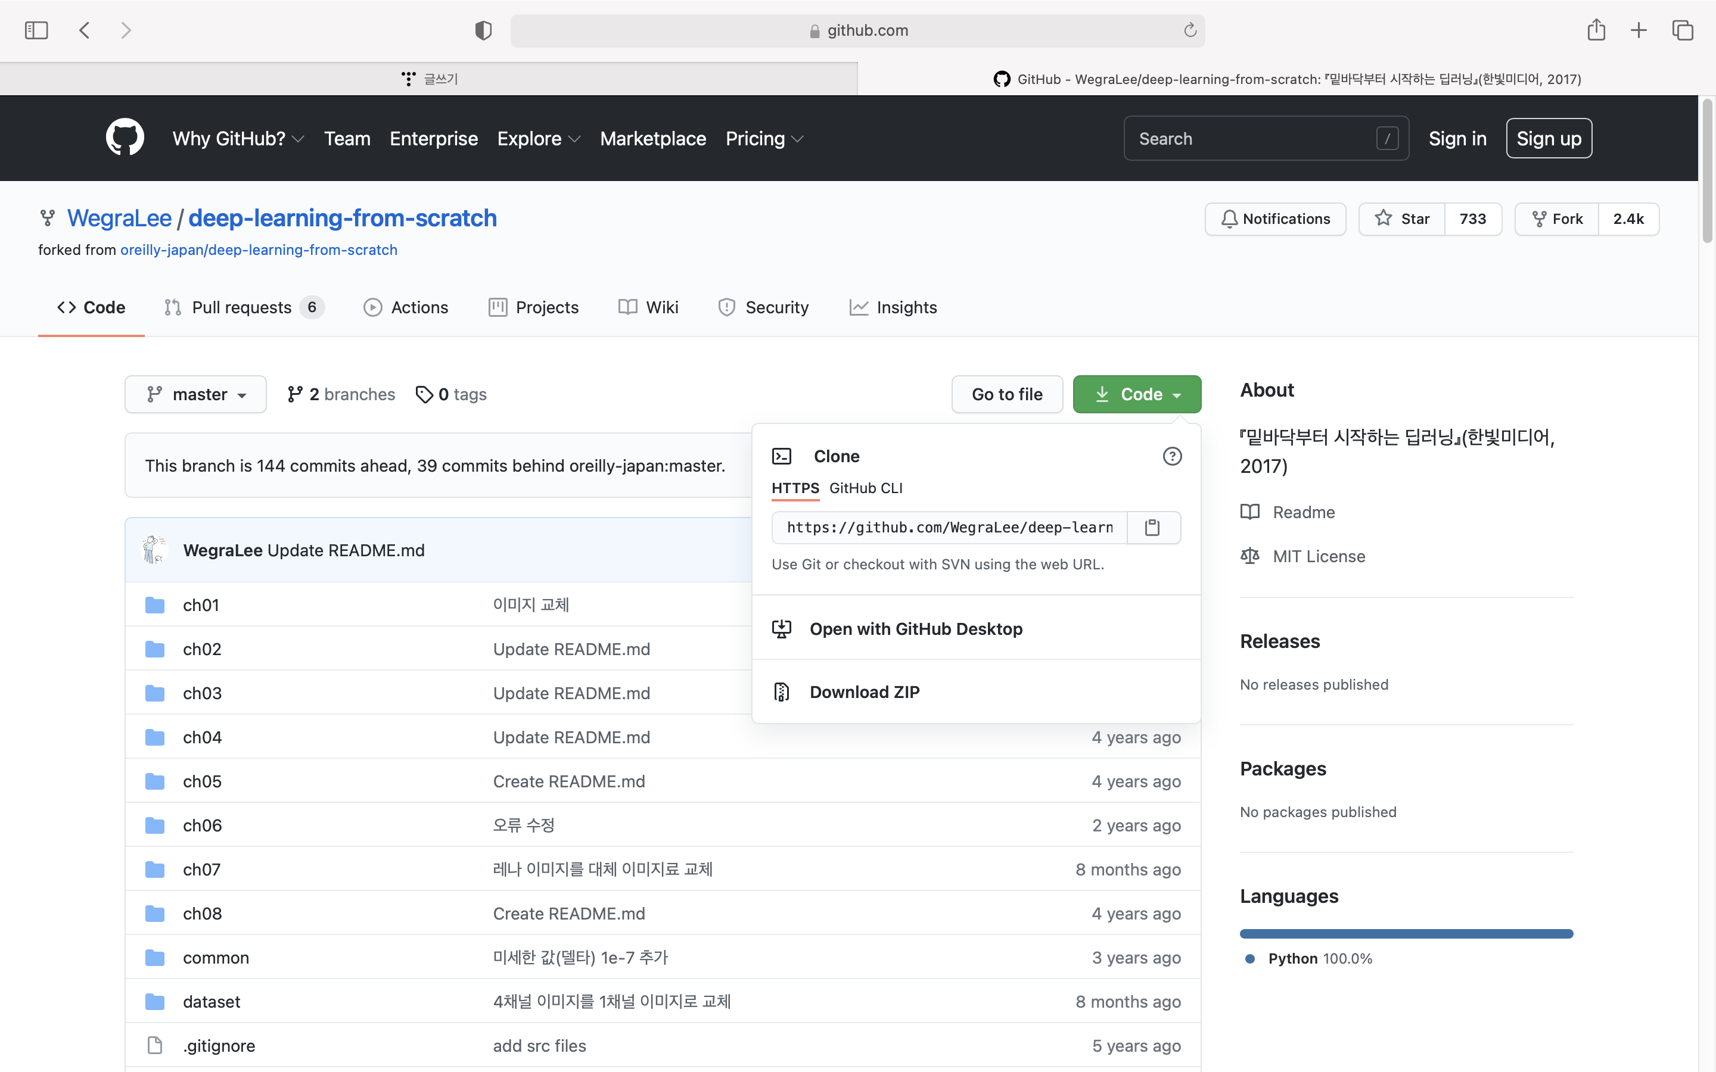Collapse the green Code dropdown
The height and width of the screenshot is (1072, 1716).
point(1137,394)
